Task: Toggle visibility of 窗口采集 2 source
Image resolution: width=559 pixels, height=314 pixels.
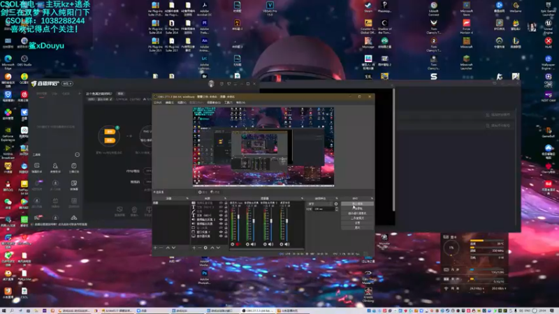Action: [221, 232]
